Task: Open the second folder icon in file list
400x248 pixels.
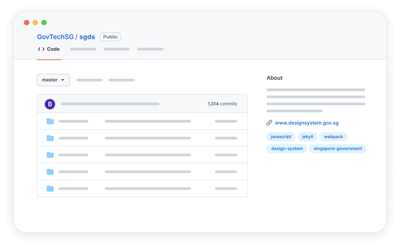Action: click(x=50, y=138)
